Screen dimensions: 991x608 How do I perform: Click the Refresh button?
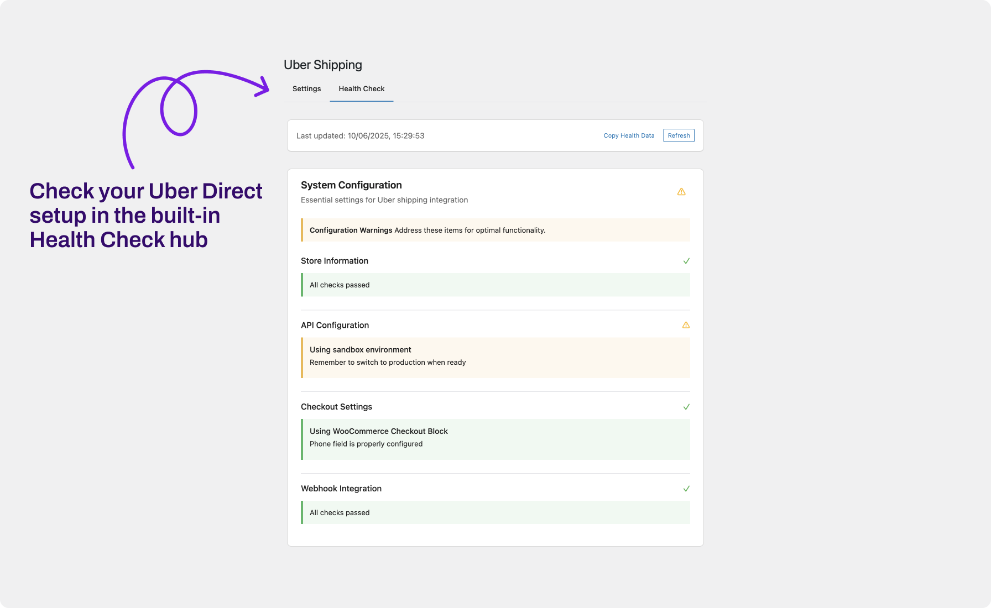pos(679,135)
